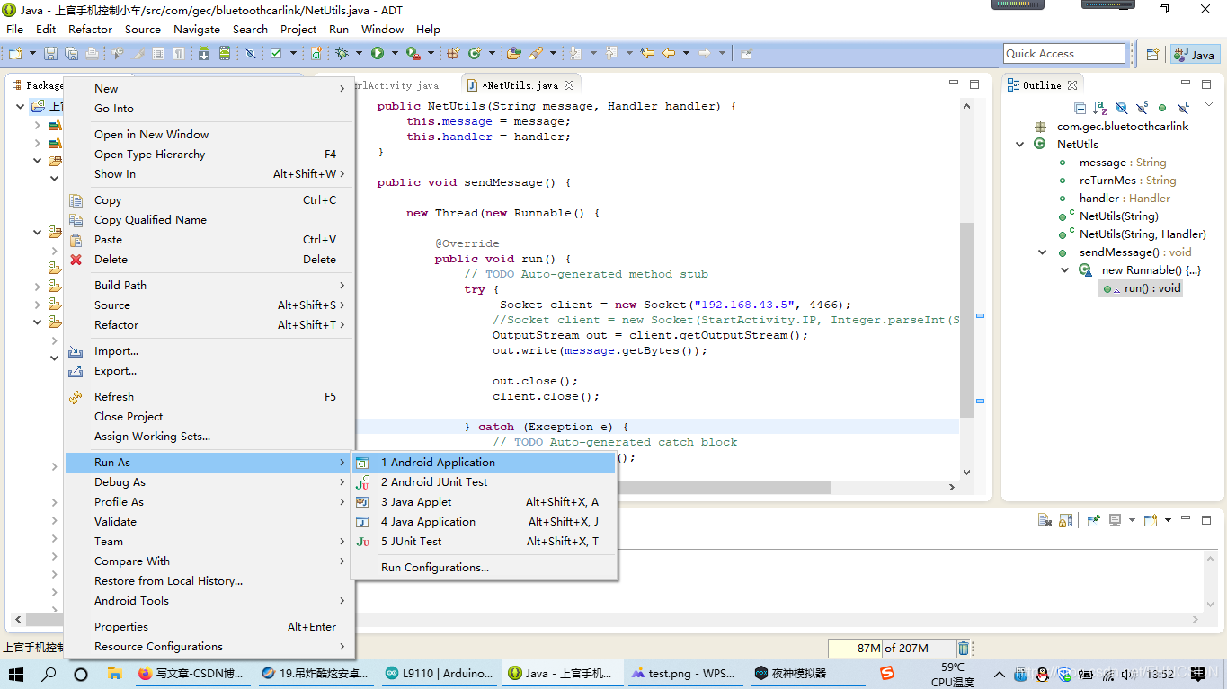
Task: Open the test.png WPS taskbar item
Action: (x=682, y=673)
